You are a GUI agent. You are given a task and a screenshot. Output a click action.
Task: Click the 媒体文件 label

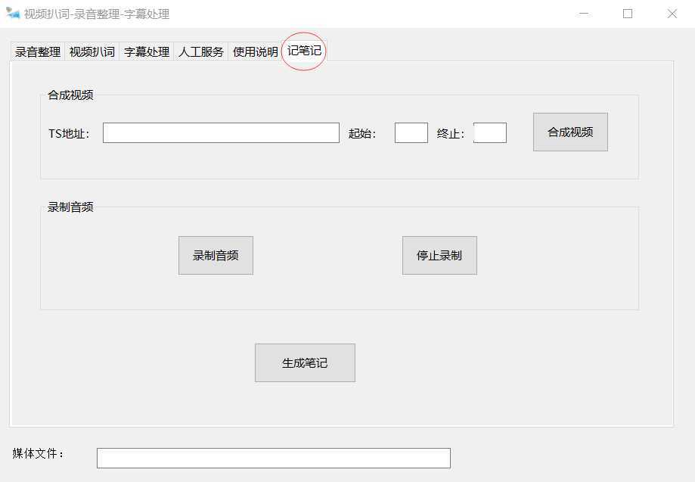38,453
